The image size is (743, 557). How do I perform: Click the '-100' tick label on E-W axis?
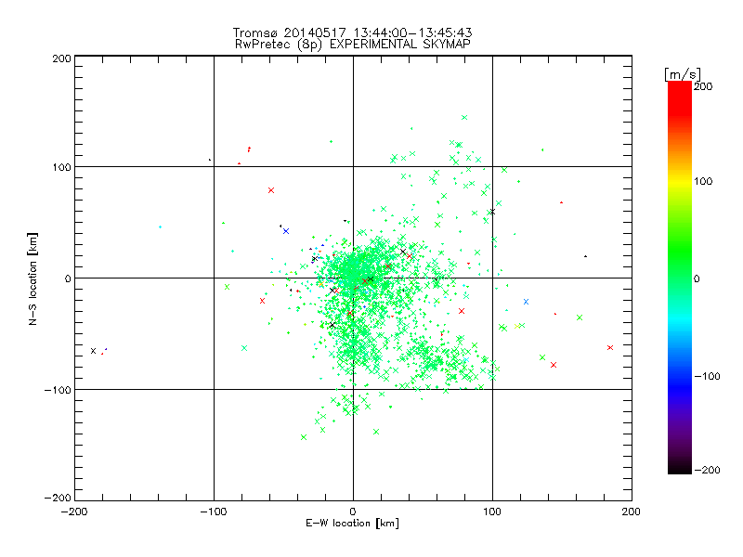point(214,512)
